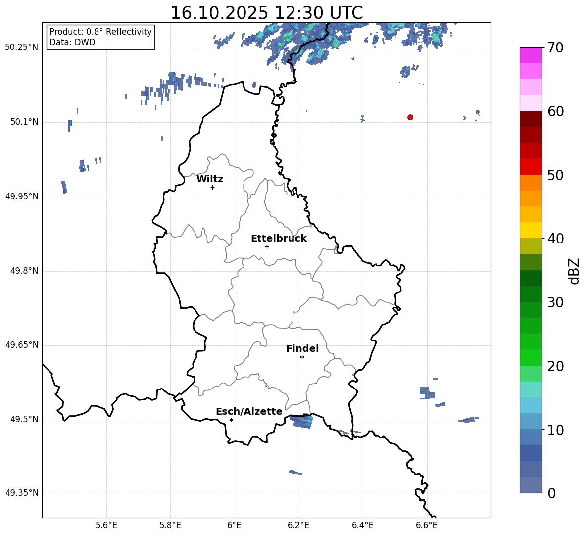Select the Esch/Alzette station cross marker
This screenshot has height=535, width=586.
pyautogui.click(x=231, y=420)
